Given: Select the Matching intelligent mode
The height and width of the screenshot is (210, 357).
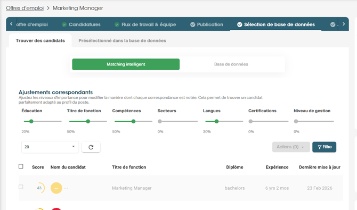Looking at the screenshot, I should pyautogui.click(x=126, y=64).
